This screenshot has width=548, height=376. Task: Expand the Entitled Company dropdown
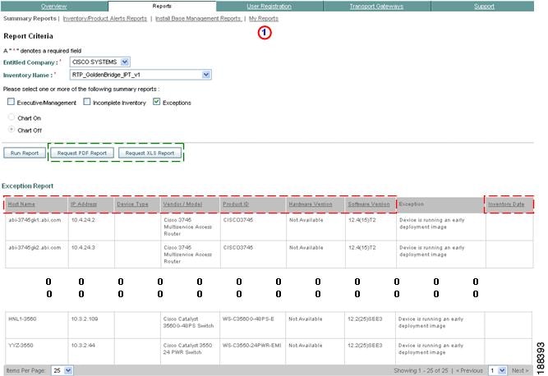[x=125, y=62]
